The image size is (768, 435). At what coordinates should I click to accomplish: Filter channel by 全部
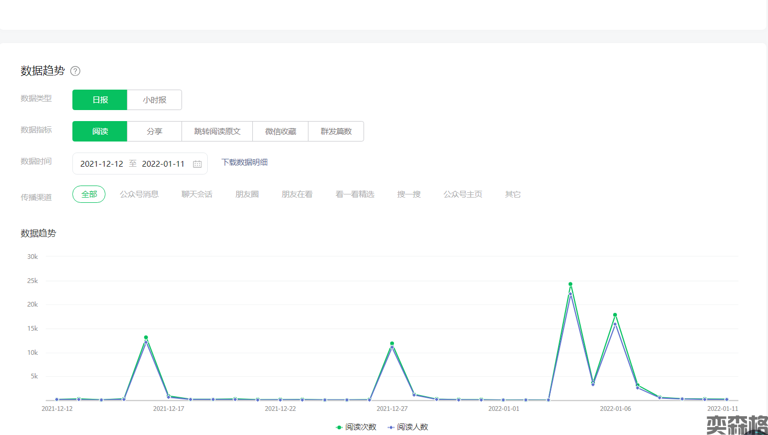tap(89, 194)
